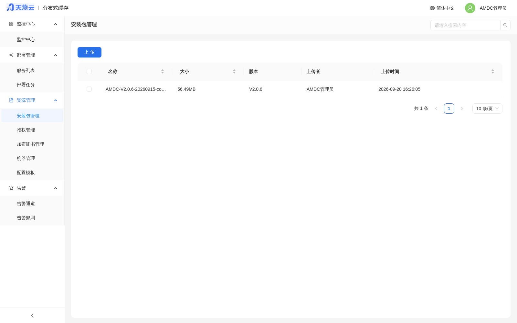The image size is (517, 323).
Task: Click the search input field
Action: point(465,25)
